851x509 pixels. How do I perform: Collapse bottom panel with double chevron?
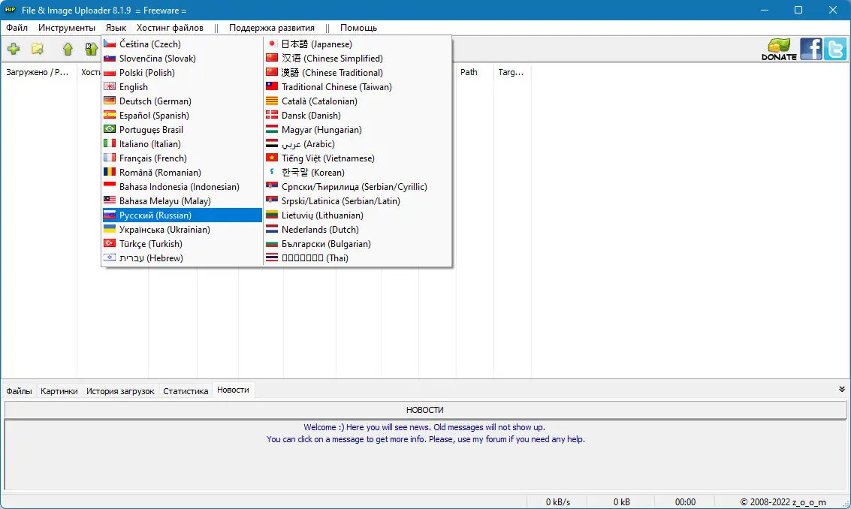pyautogui.click(x=842, y=389)
